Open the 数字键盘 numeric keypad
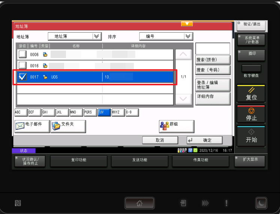Viewport: 280px width, 214px height. (x=251, y=68)
